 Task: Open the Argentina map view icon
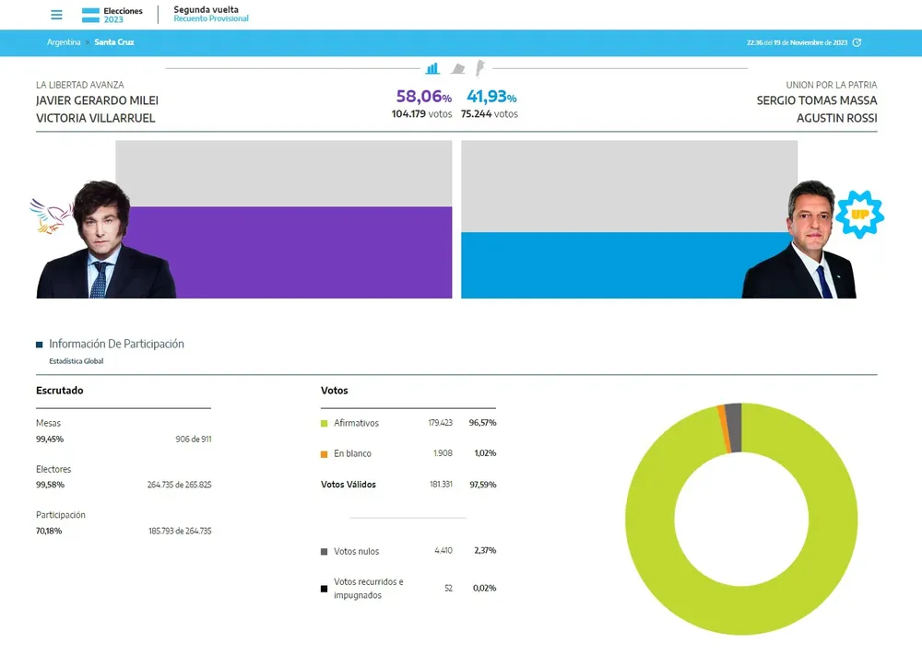tap(480, 68)
